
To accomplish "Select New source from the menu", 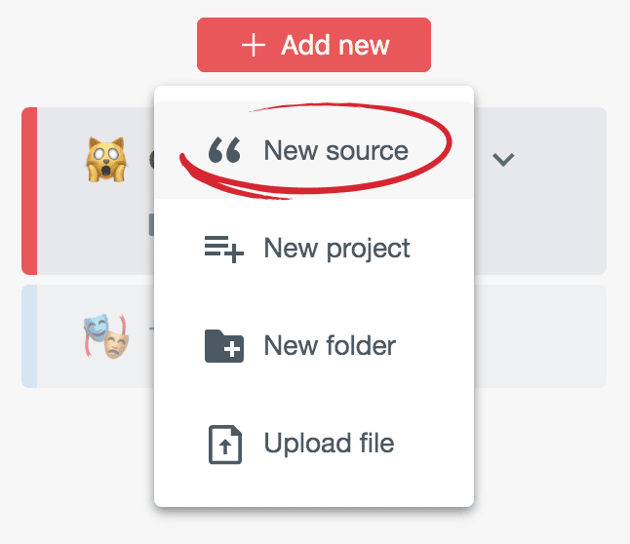I will (x=335, y=151).
